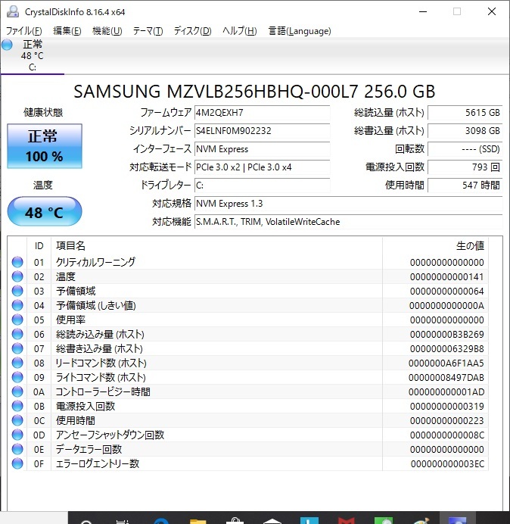Click status circle for row 0C 使用時間
This screenshot has height=524, width=510.
(x=17, y=420)
